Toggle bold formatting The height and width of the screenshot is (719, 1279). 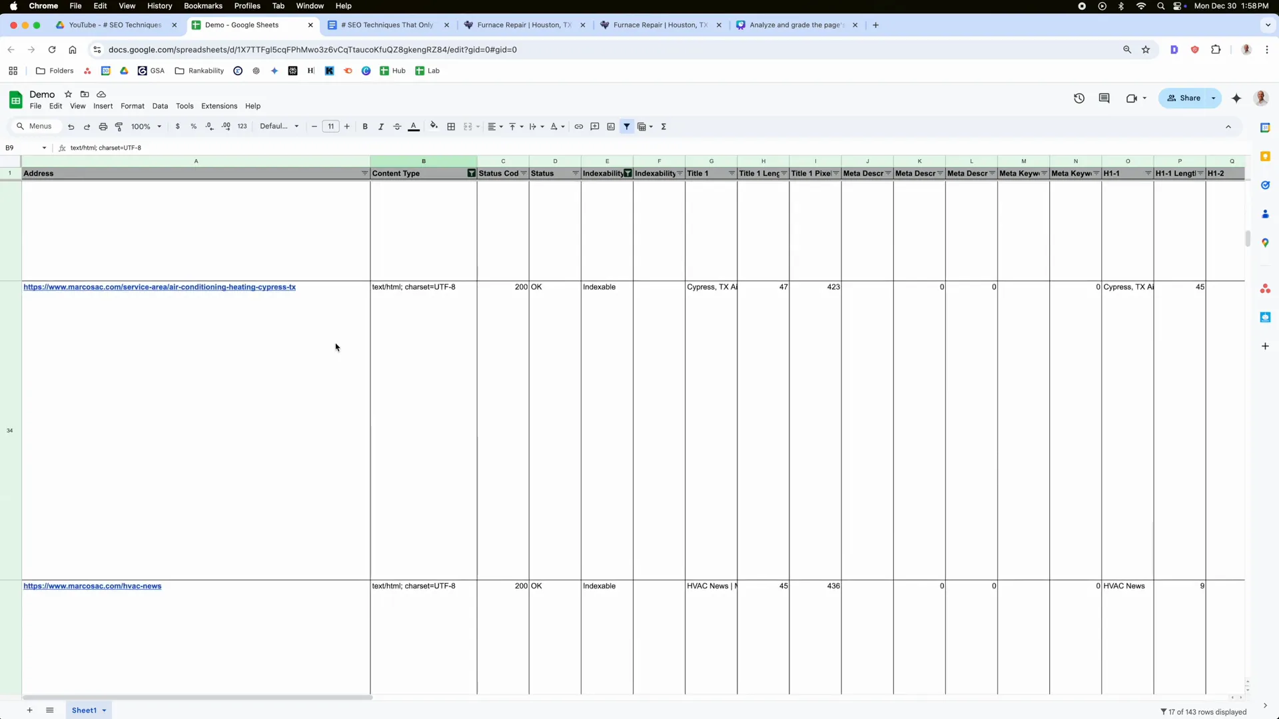pyautogui.click(x=365, y=126)
